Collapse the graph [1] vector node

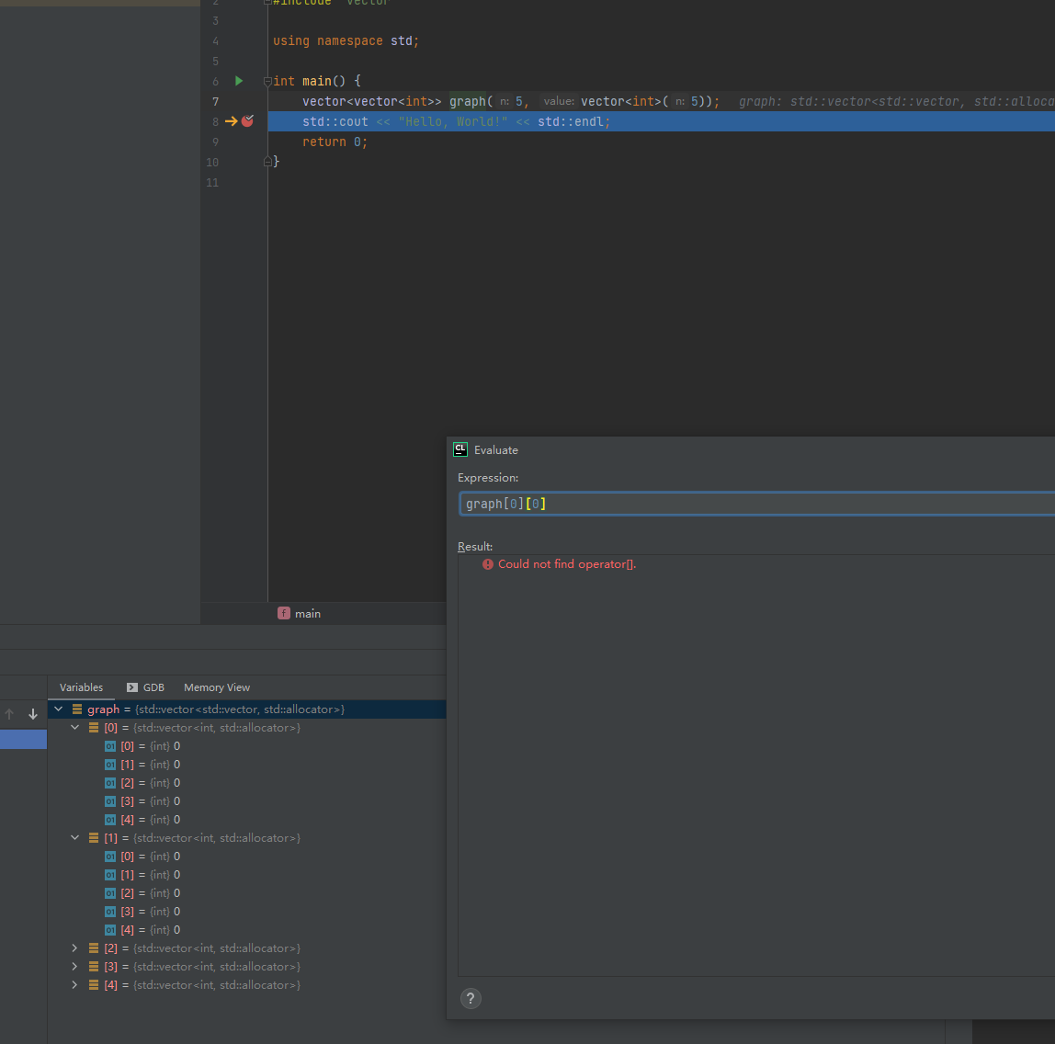click(74, 837)
